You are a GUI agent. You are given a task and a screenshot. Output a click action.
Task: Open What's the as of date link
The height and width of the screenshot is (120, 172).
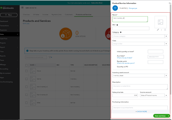[125, 58]
